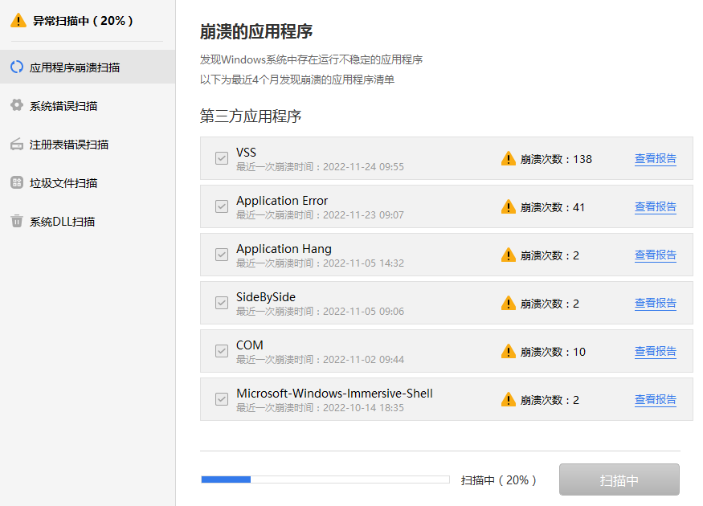Click the warning icon beside Application Hang

[x=509, y=255]
